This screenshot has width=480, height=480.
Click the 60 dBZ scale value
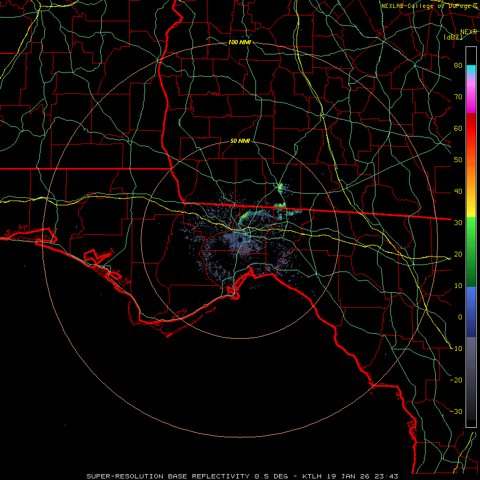458,128
